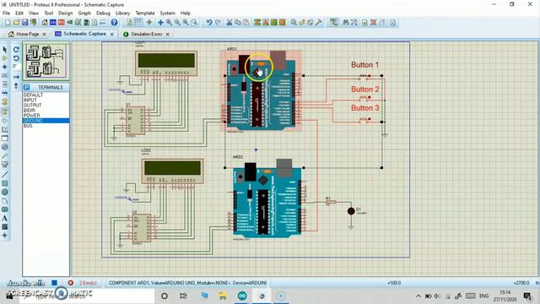This screenshot has height=304, width=540.
Task: Click the Zoom In magnifier icon
Action: tap(169, 23)
